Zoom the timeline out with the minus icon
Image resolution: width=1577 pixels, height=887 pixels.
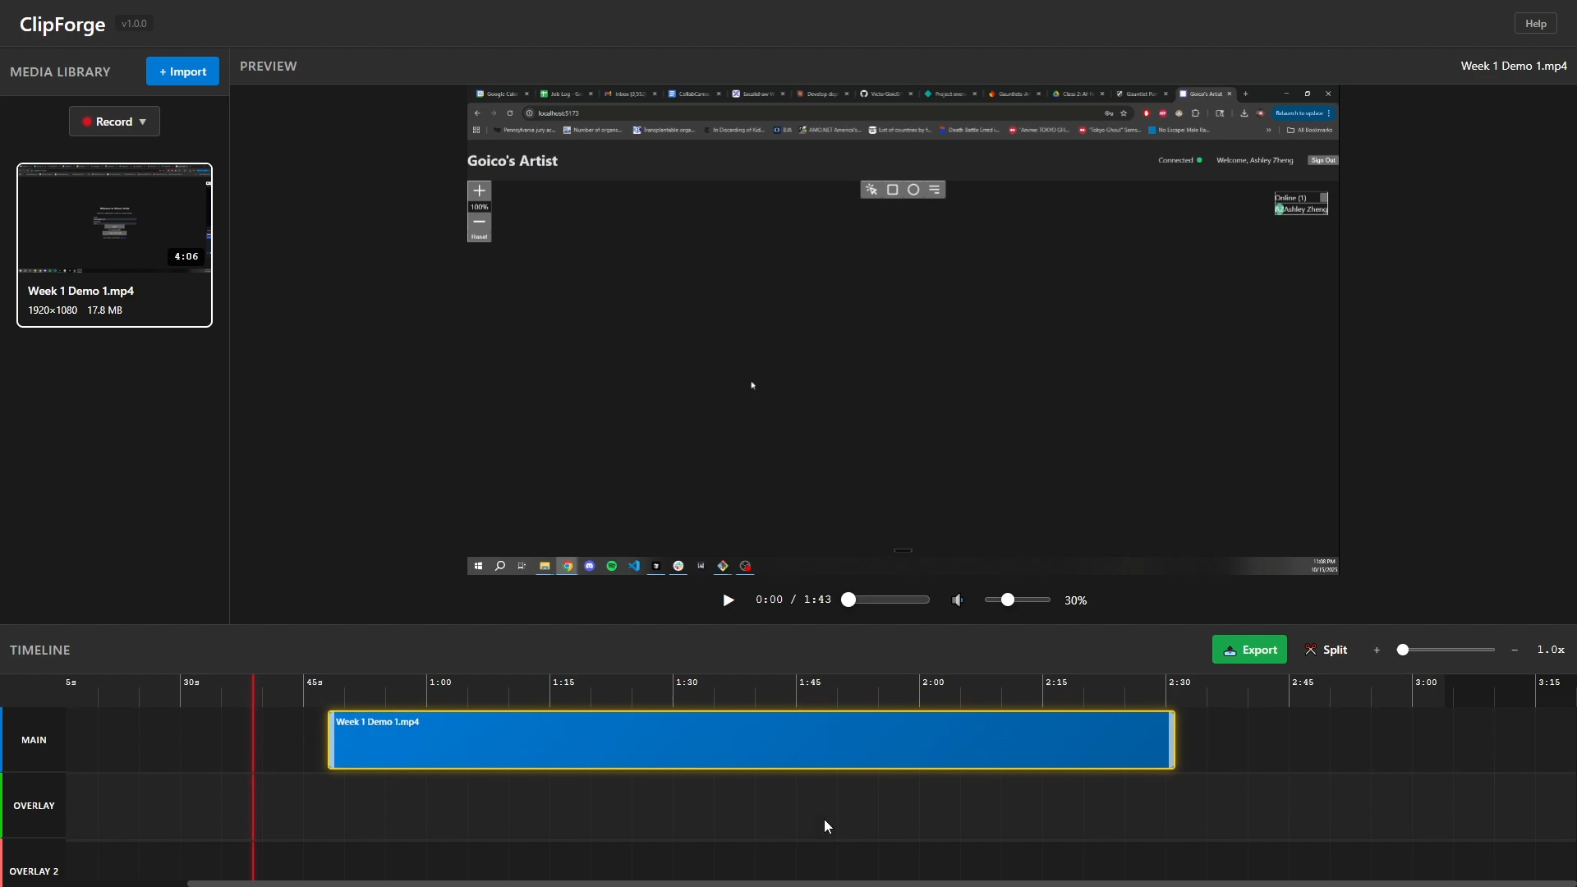click(x=1514, y=650)
